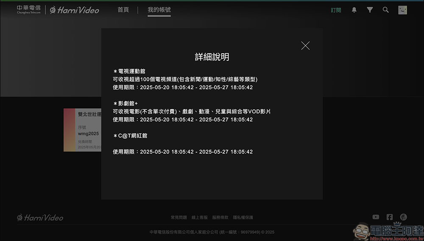The image size is (424, 241).
Task: Click the Hami Video logo in footer
Action: coord(40,218)
